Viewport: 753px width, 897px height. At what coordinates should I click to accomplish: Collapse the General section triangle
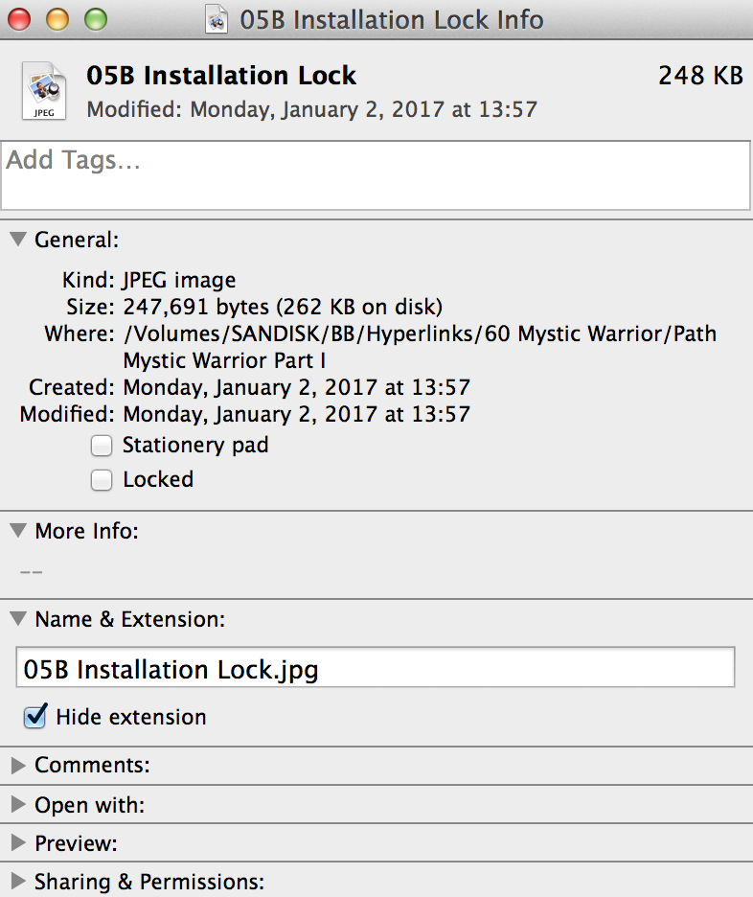point(18,240)
